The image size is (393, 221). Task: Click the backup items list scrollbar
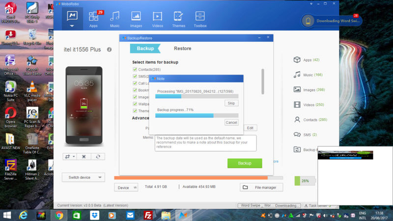[263, 82]
